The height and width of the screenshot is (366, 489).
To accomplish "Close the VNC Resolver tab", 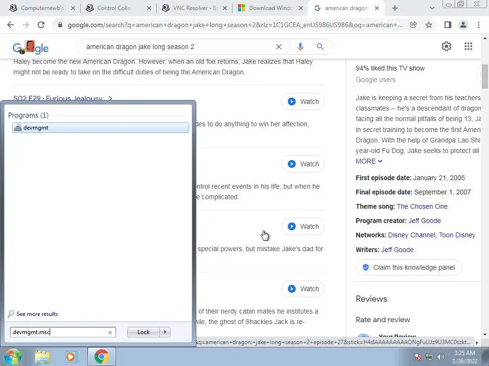I will tap(225, 9).
